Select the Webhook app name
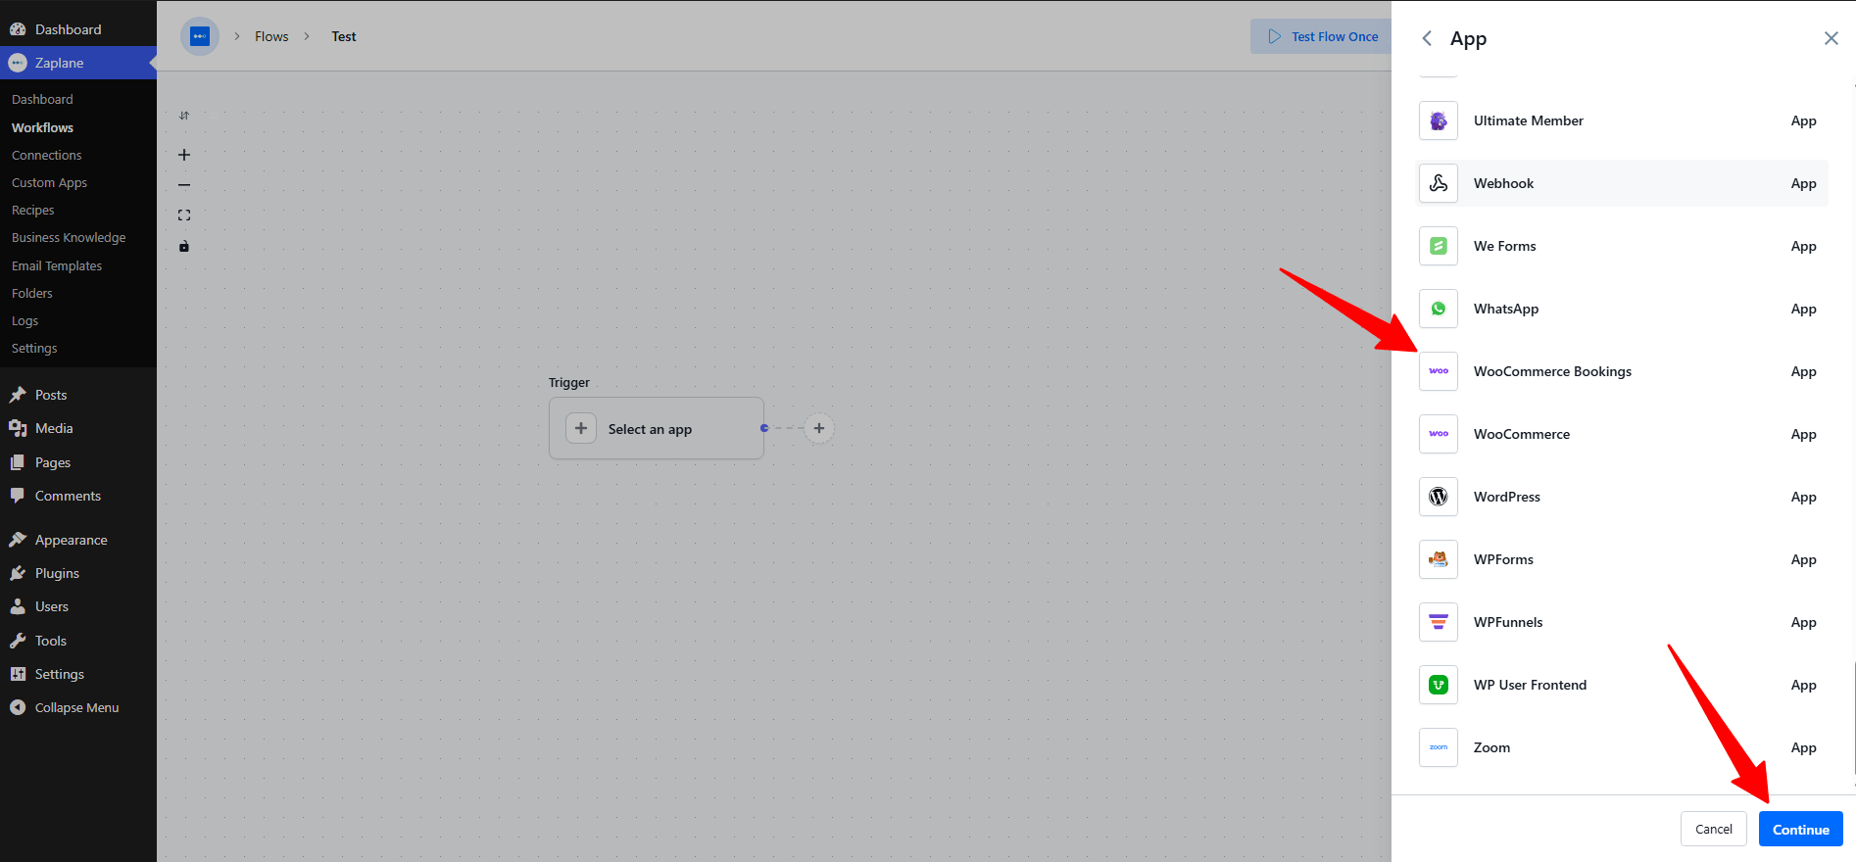 pyautogui.click(x=1503, y=183)
